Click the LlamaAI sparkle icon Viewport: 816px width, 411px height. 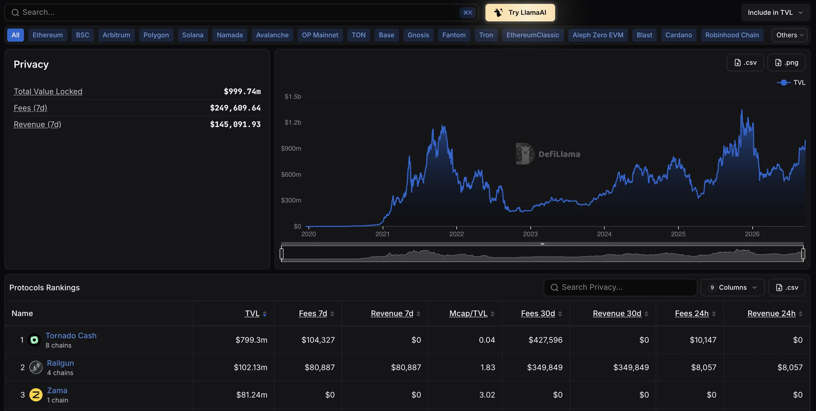(498, 13)
